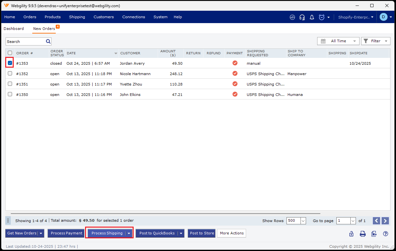Open notifications bell icon
396x251 pixels.
[312, 17]
